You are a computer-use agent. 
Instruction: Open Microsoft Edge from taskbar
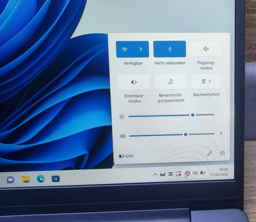point(41,179)
